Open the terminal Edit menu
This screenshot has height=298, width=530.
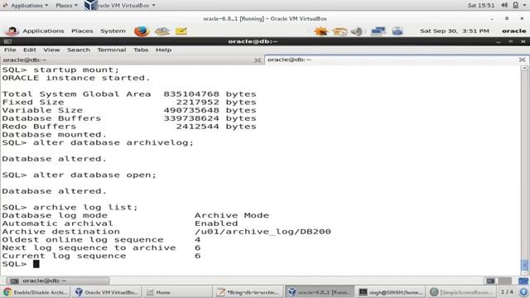[30, 50]
